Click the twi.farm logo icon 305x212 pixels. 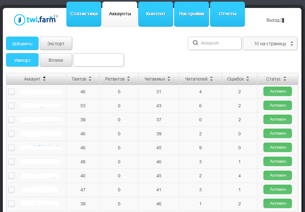20,20
